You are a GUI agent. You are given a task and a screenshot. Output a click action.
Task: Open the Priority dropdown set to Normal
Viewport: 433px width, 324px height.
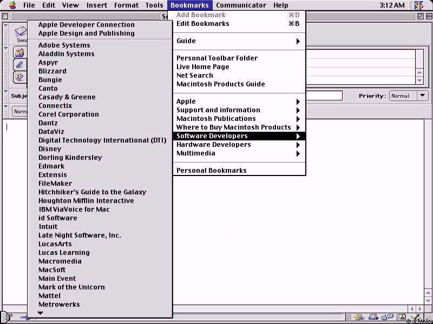point(409,96)
